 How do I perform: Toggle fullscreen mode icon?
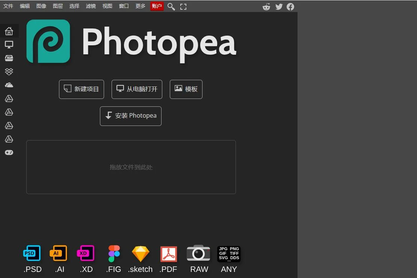click(183, 7)
